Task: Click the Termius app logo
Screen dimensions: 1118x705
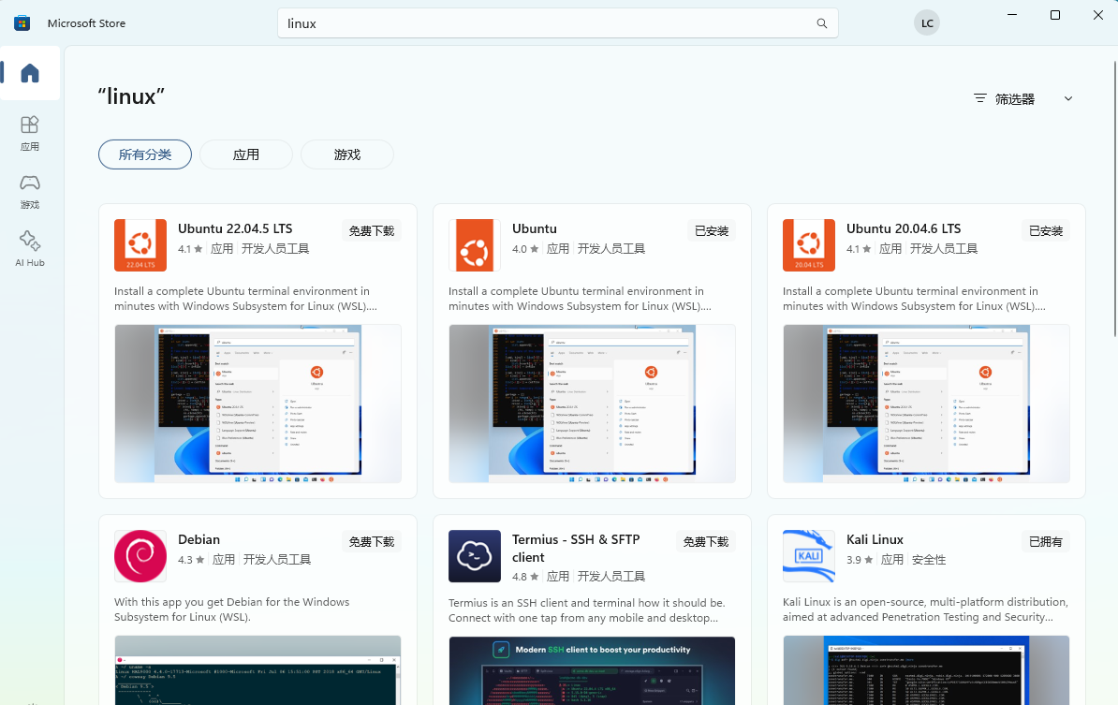Action: tap(475, 556)
